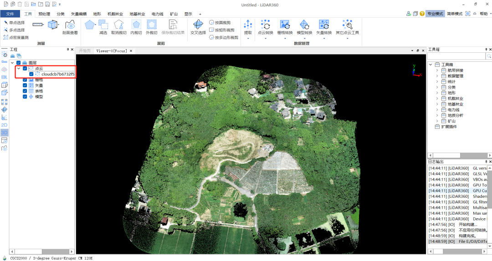
Task: Switch viewer to 3D mode
Action: point(5,133)
